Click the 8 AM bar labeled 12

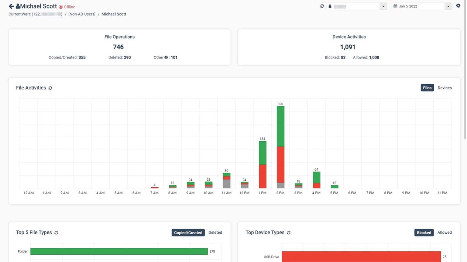[172, 187]
